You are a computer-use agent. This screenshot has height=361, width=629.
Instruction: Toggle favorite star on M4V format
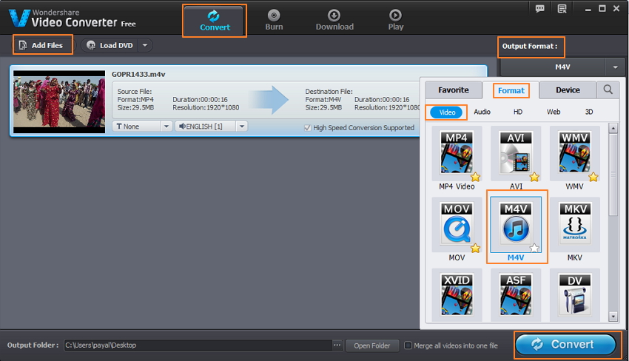tap(534, 248)
